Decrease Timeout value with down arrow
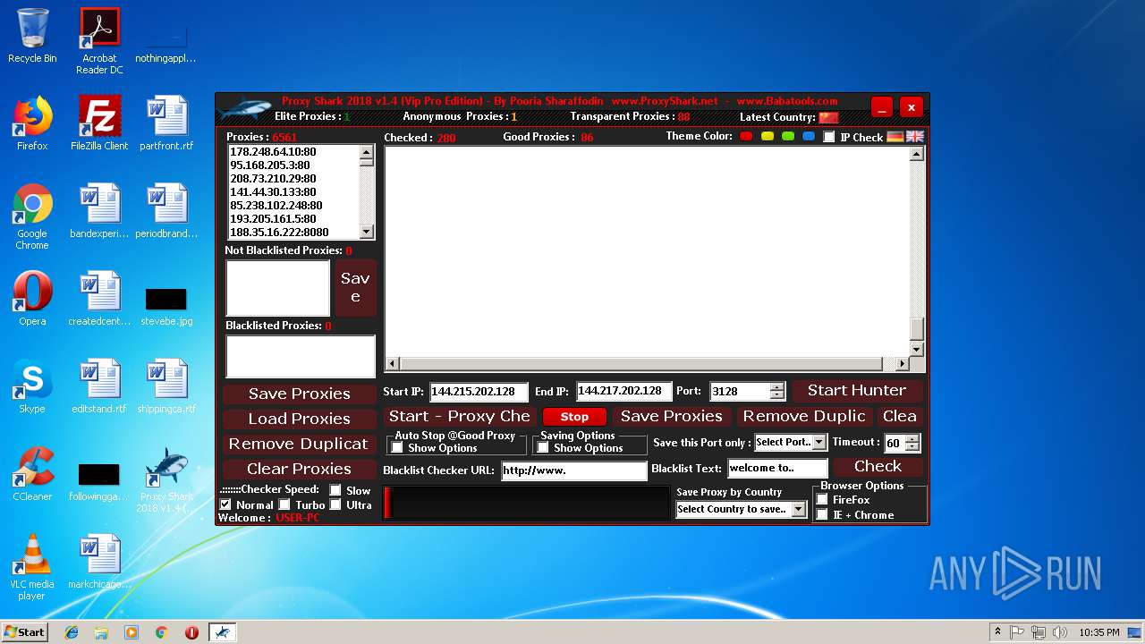Viewport: 1145px width, 644px height. tap(912, 447)
